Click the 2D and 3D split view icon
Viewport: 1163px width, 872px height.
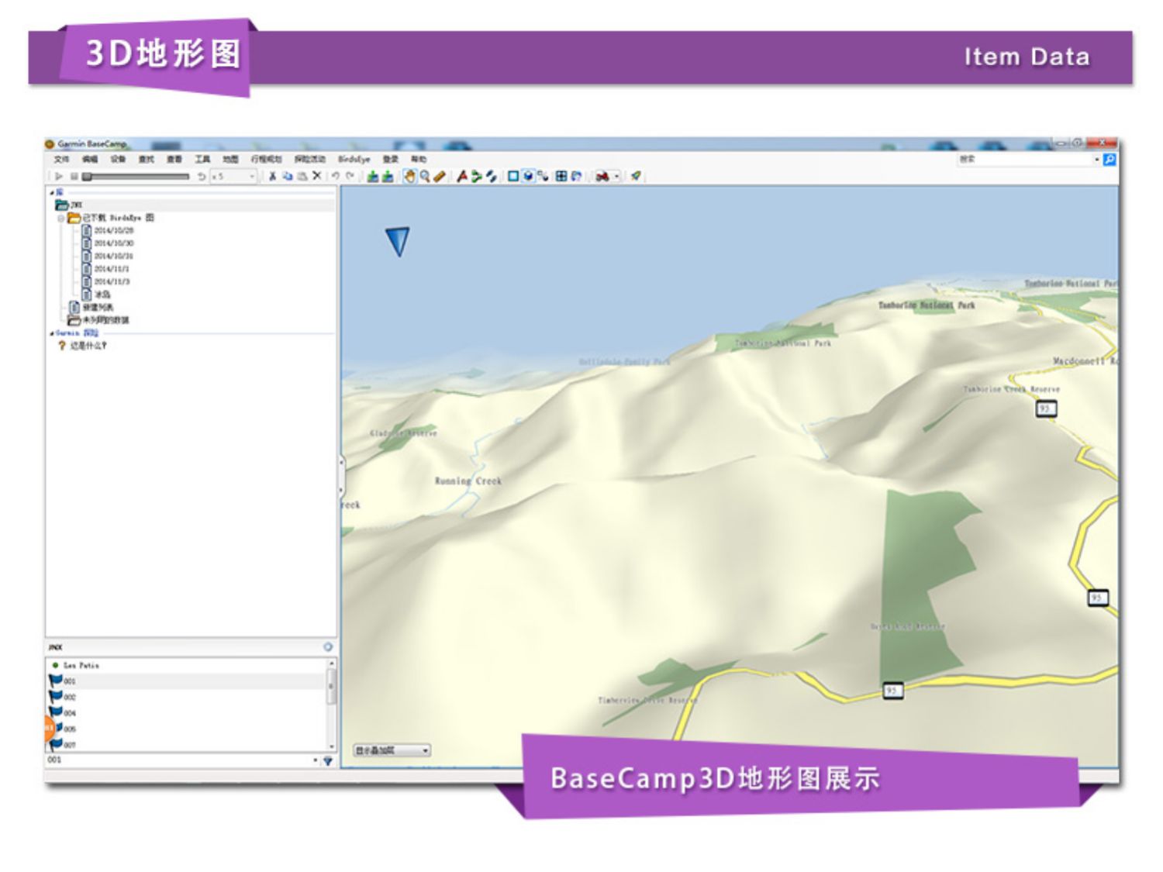543,176
